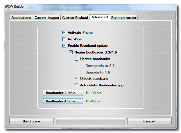This screenshot has width=181, height=133.
Task: Click the iPSW Builder title bar
Action: coord(90,7)
